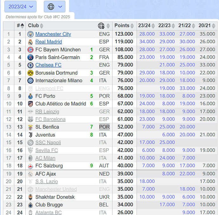This screenshot has height=215, width=219.
Task: Click the highlighted POR cell for SL Benfica
Action: (104, 127)
